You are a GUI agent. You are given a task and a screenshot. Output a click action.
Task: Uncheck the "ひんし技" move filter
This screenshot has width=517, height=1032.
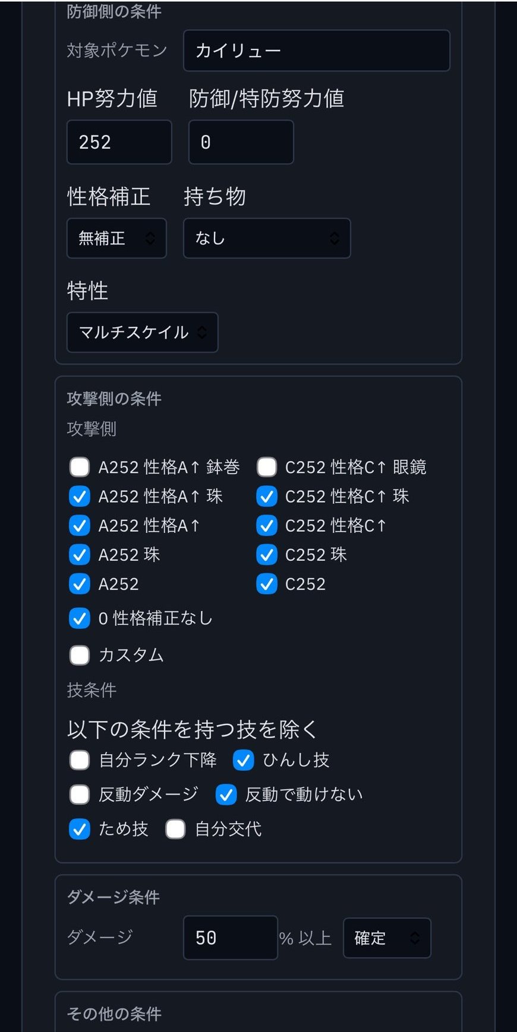pos(243,760)
